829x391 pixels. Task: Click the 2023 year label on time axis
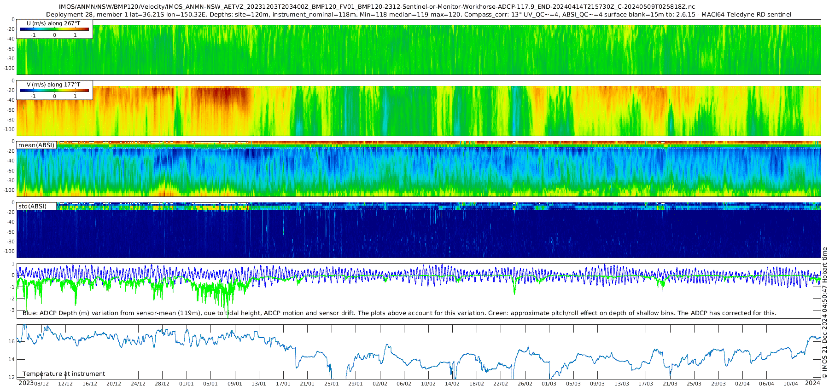(26, 383)
